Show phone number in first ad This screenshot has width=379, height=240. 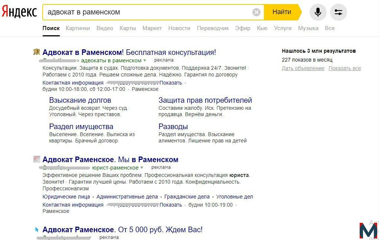[171, 83]
